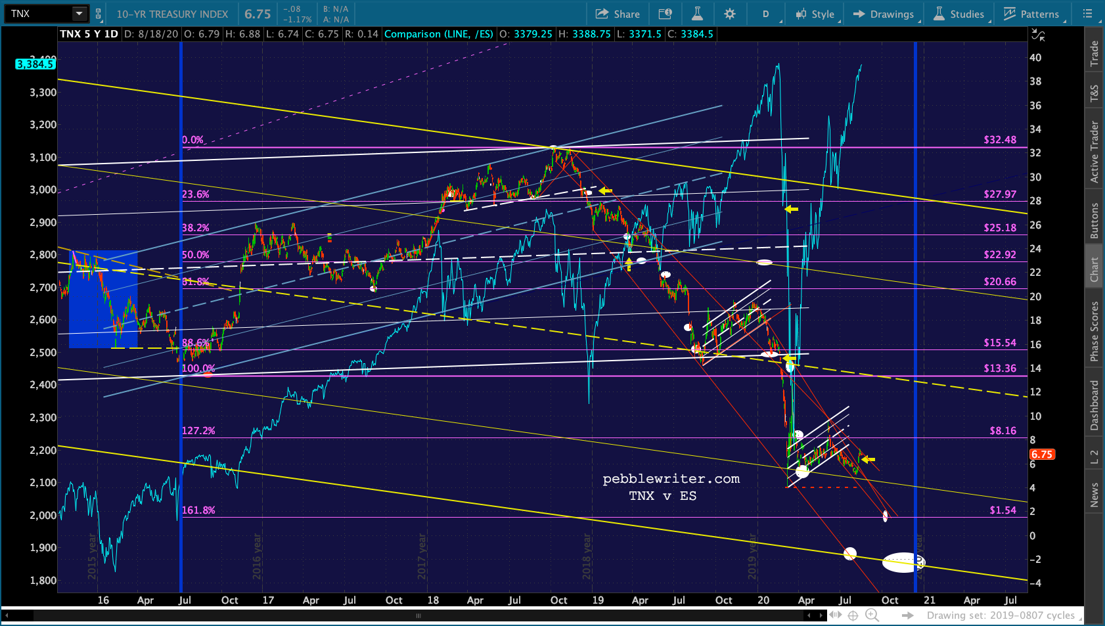Open the Drawings menu
1105x626 pixels.
(884, 14)
